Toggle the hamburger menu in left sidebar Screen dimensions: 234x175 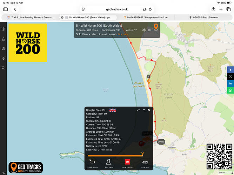point(4,29)
